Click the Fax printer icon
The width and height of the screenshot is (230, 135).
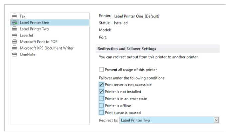tap(14, 16)
